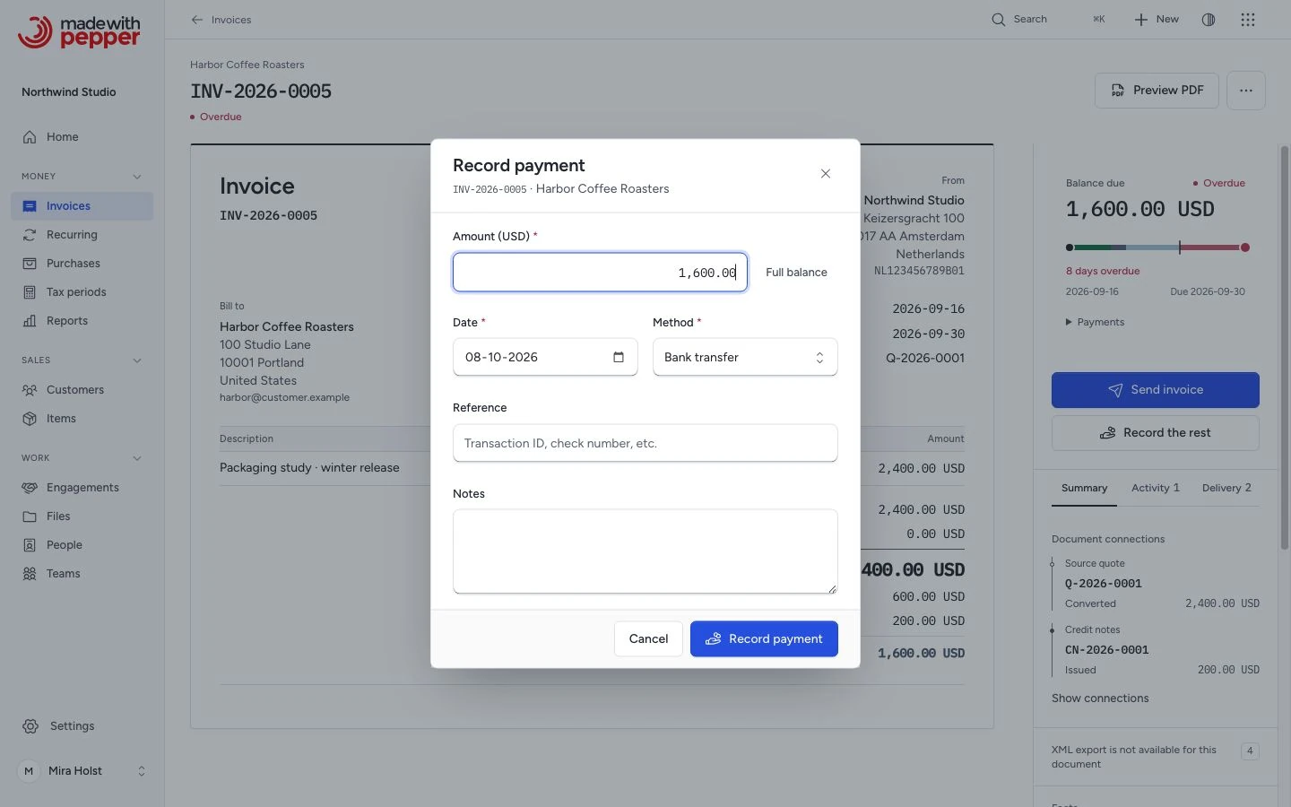Open the calendar picker in the Date field
The width and height of the screenshot is (1291, 807).
click(619, 357)
